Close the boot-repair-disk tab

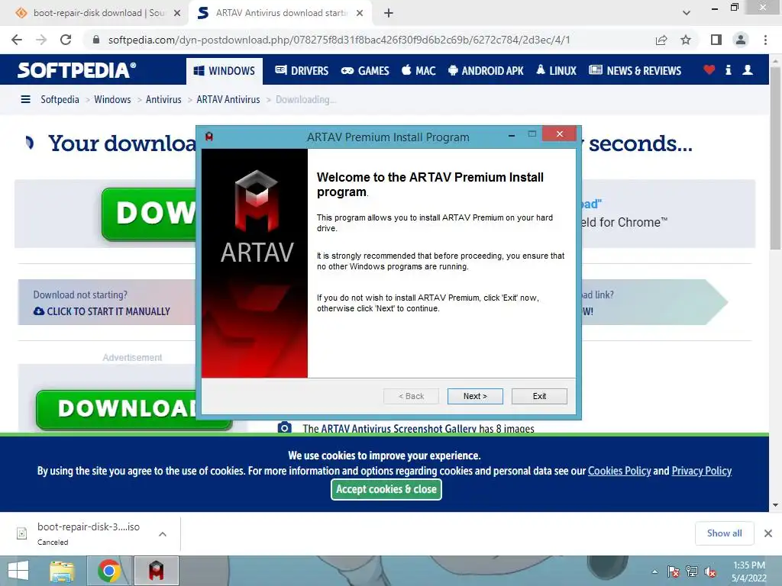pyautogui.click(x=177, y=14)
